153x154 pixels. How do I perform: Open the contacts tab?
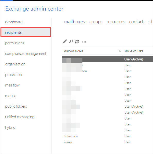137,22
